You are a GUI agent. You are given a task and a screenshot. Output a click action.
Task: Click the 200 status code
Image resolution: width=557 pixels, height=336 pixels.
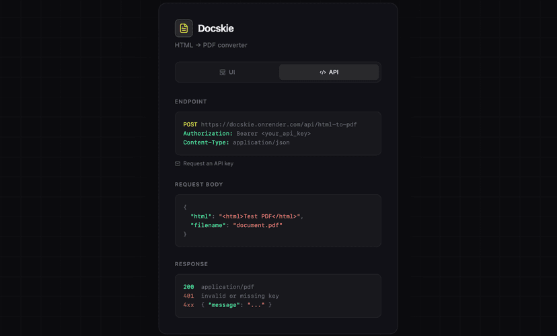[x=188, y=287]
